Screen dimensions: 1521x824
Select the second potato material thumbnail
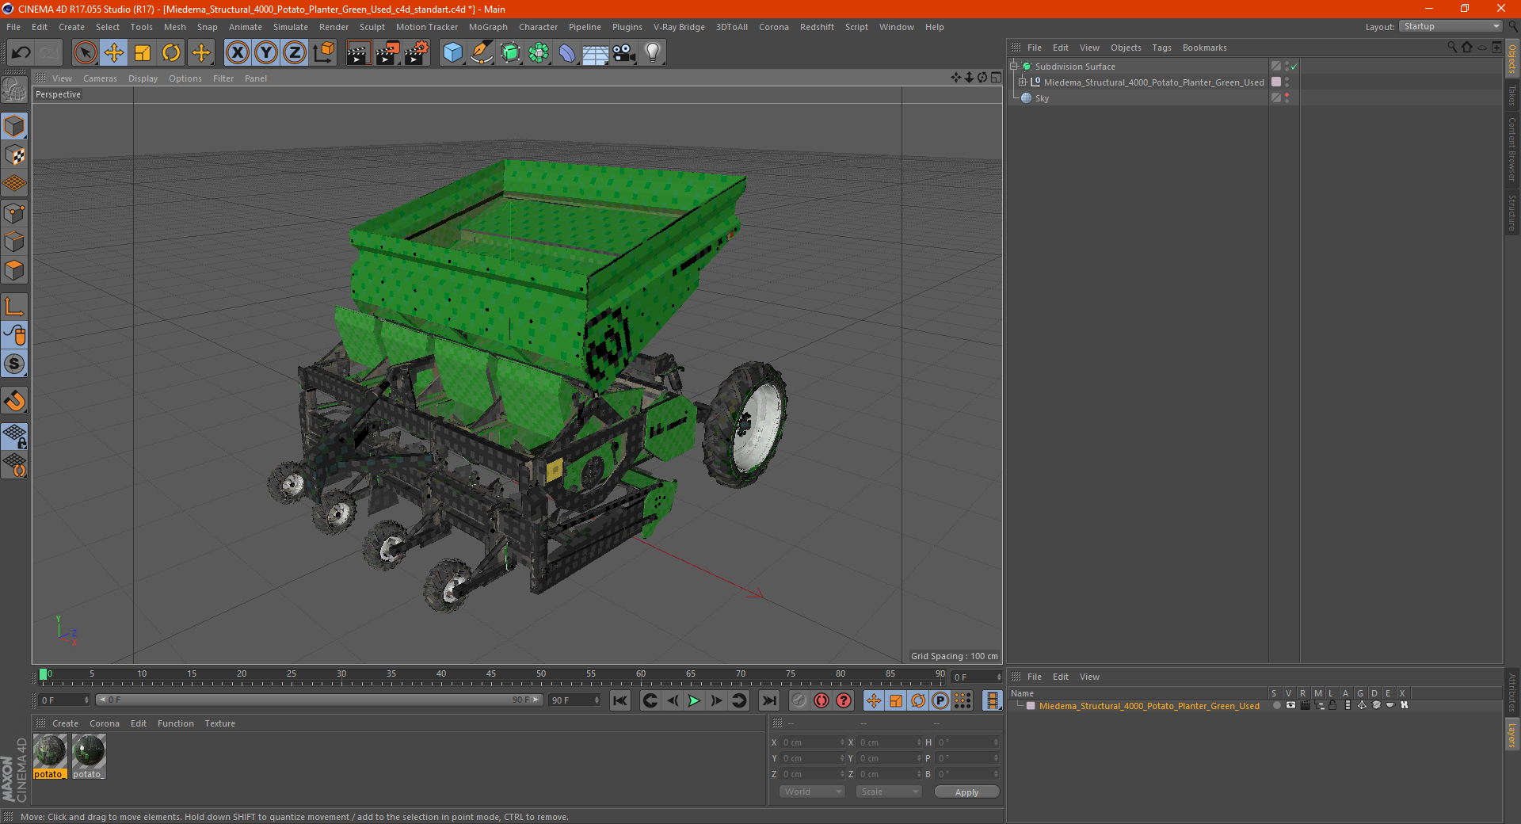click(x=88, y=756)
